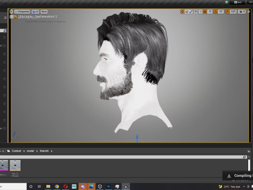The width and height of the screenshot is (253, 190).
Task: Open the cube app icon on the taskbar
Action: tap(100, 186)
